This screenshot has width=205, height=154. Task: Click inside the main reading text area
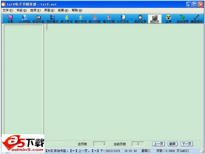point(124,82)
